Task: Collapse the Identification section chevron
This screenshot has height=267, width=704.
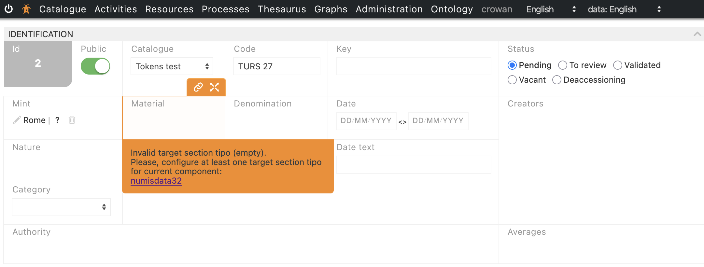Action: click(x=697, y=34)
